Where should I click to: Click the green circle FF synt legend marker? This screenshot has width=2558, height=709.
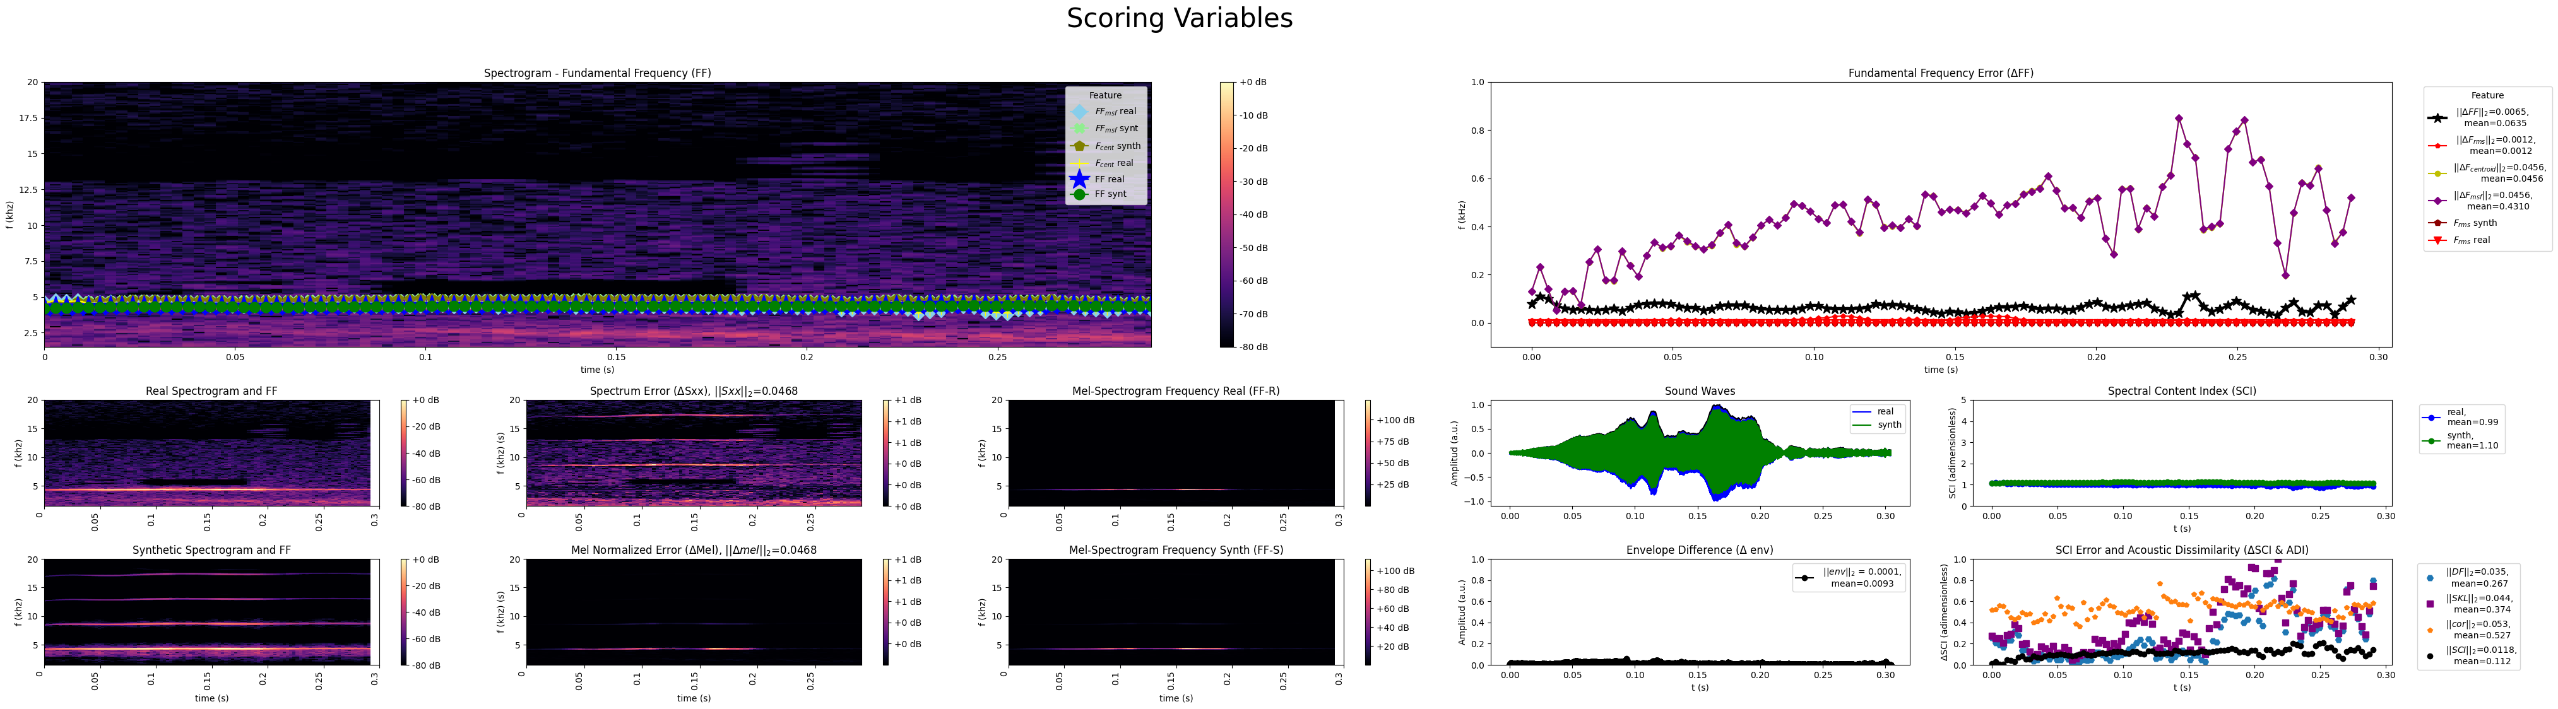click(1079, 195)
